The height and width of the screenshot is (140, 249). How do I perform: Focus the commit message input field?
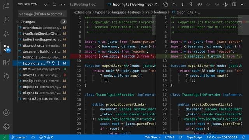click(42, 14)
